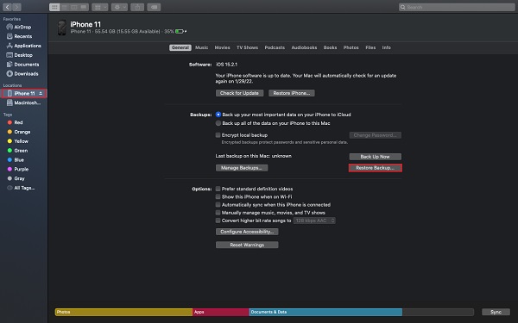Viewport: 518px width, 323px height.
Task: Switch to gallery view
Action: pos(84,7)
